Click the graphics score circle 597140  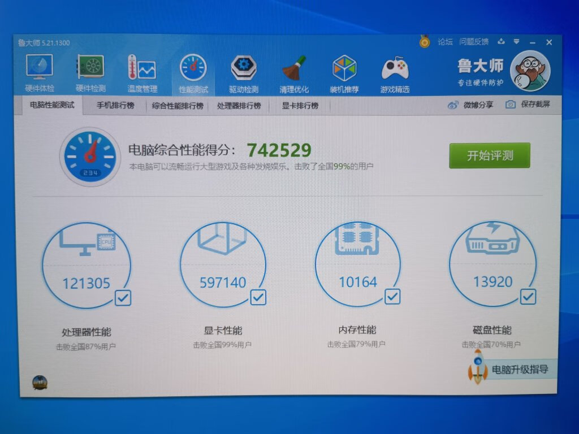(223, 264)
